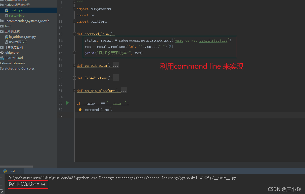The height and width of the screenshot is (194, 305).
Task: Collapse the commond_line function at line 13
Action: coord(74,34)
